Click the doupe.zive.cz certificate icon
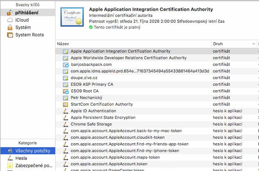The image size is (259, 171). pyautogui.click(x=65, y=78)
